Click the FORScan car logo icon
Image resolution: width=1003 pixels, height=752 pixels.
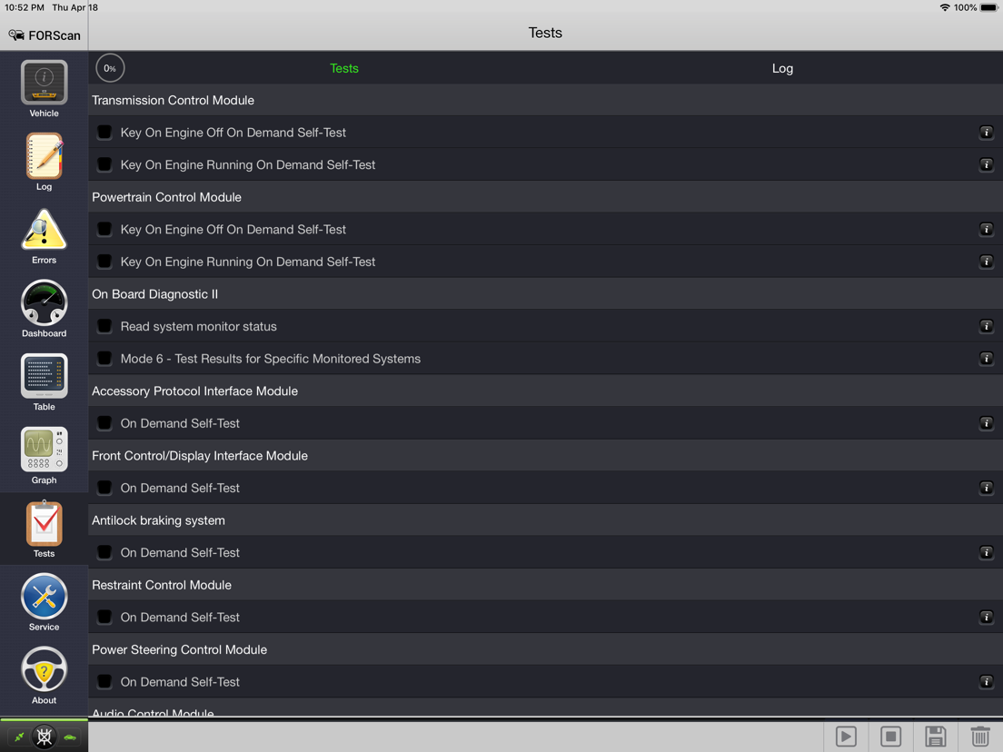coord(16,35)
